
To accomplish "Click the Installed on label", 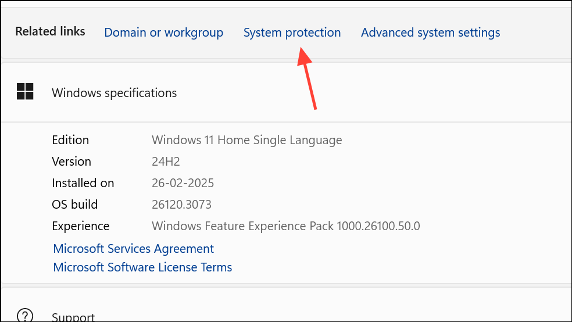I will click(83, 183).
